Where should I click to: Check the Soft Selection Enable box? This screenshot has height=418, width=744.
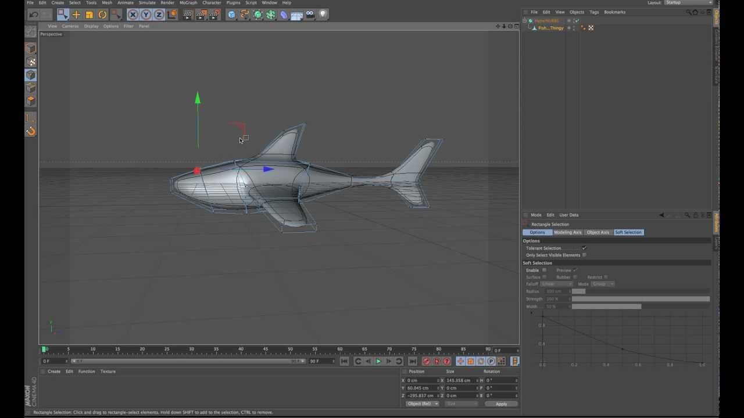[x=544, y=270]
